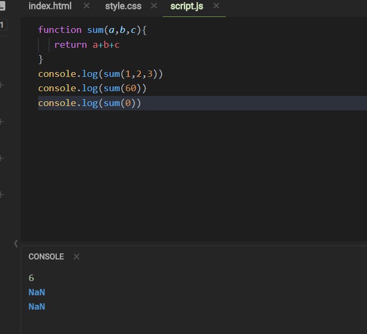This screenshot has height=334, width=367.
Task: Close the CONSOLE panel
Action: [x=76, y=257]
